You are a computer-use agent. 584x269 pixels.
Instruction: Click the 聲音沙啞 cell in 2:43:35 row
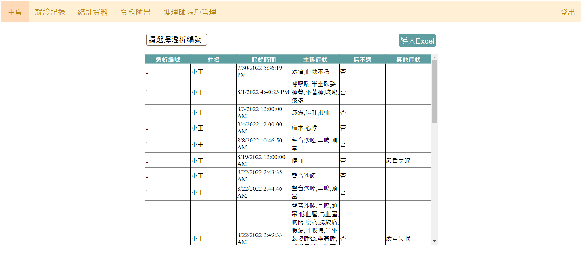315,176
